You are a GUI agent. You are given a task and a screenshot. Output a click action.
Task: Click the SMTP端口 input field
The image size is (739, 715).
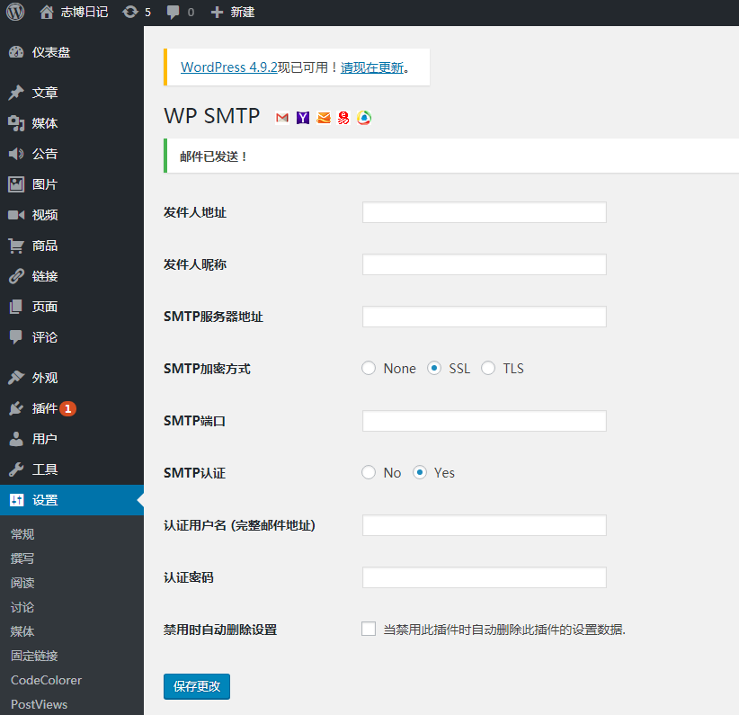(485, 421)
